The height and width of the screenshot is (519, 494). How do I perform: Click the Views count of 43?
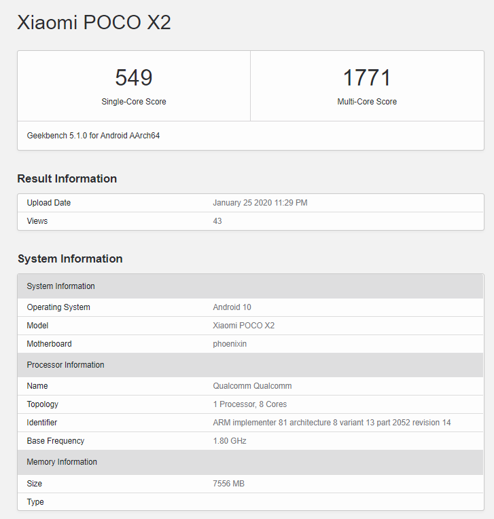pos(217,221)
